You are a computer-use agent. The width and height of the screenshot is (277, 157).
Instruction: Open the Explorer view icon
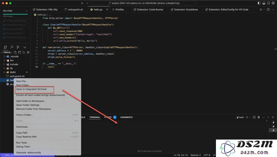pyautogui.click(x=5, y=47)
